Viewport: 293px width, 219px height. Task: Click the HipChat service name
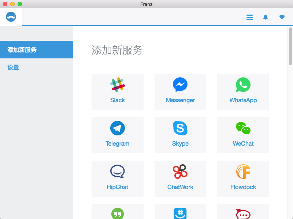point(118,187)
